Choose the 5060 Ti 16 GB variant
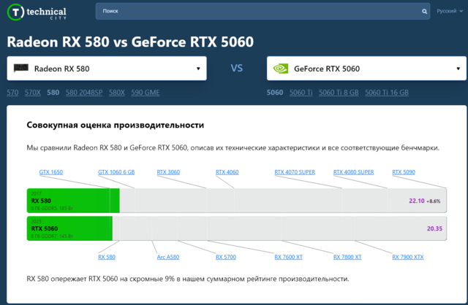468x305 pixels. (386, 93)
